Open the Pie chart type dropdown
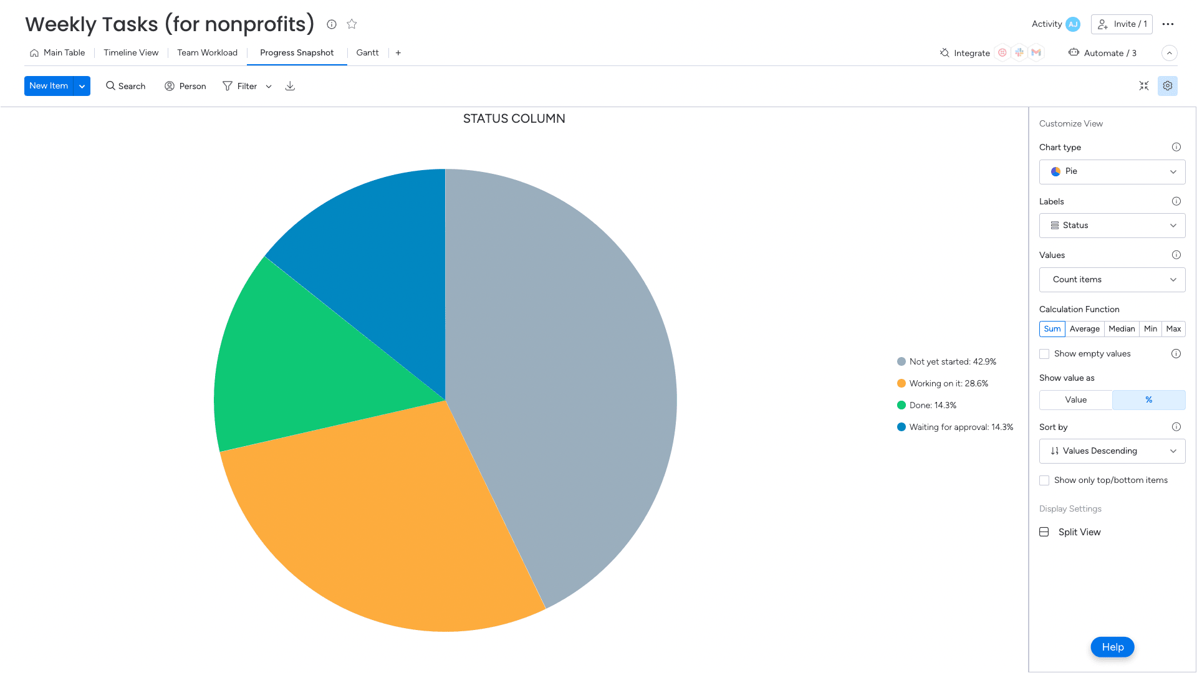The image size is (1197, 673). [1112, 172]
